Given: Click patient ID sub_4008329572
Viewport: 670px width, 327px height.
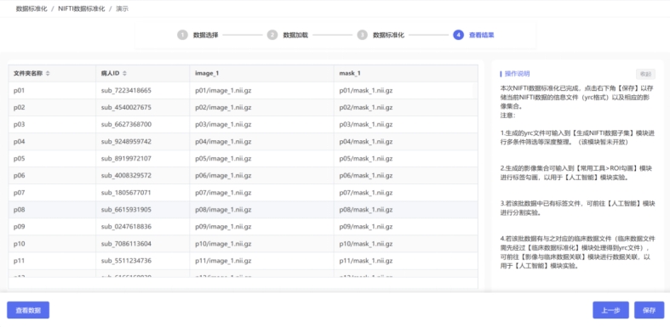Looking at the screenshot, I should click(126, 176).
